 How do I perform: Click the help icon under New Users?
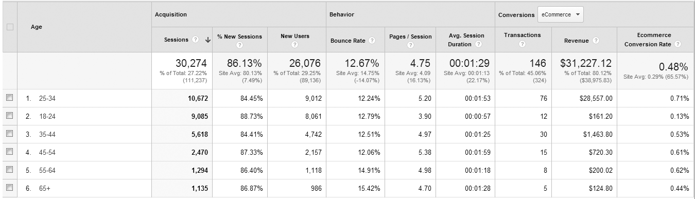click(x=294, y=45)
